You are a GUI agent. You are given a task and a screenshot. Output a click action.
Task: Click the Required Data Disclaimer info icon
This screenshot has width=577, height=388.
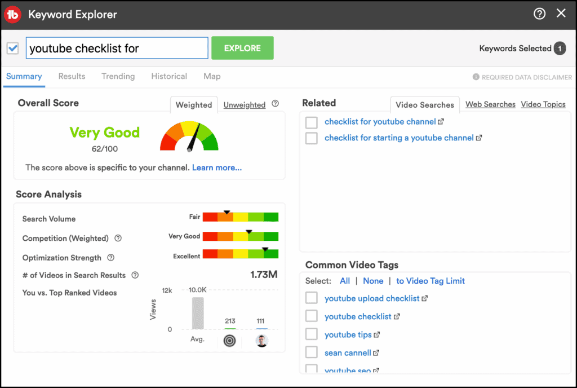coord(476,77)
